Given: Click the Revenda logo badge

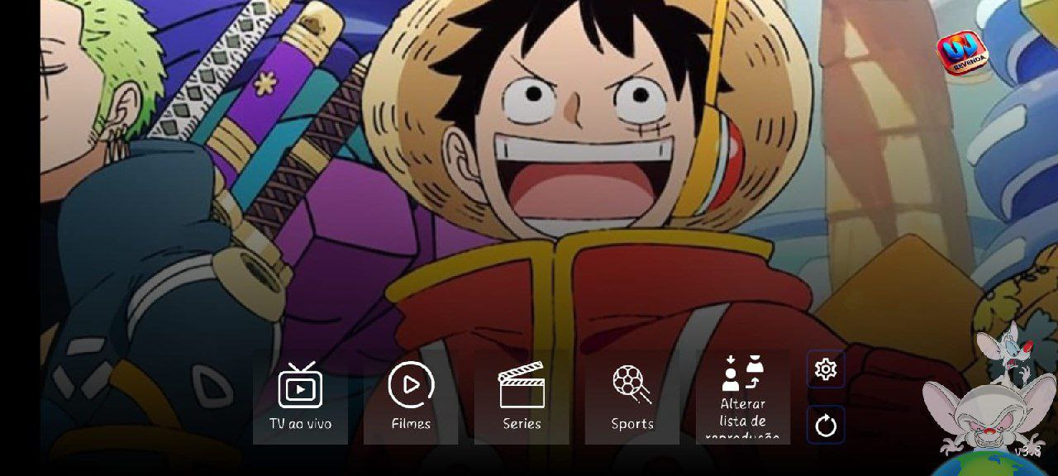Looking at the screenshot, I should 962,54.
